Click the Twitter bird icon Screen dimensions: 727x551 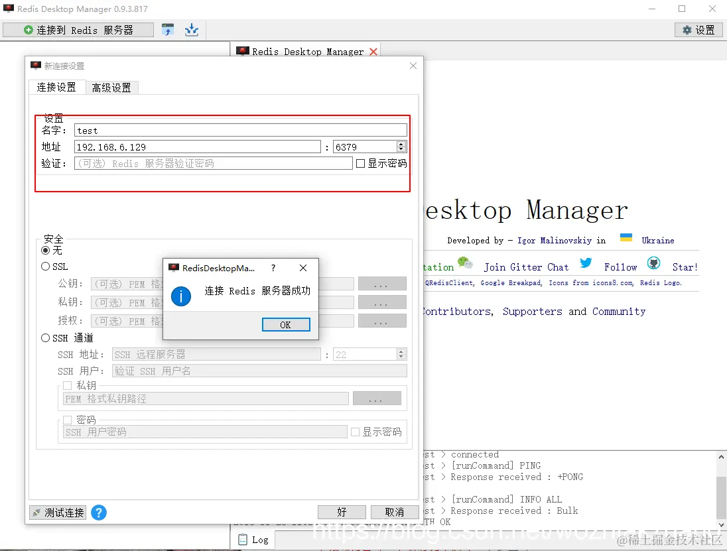586,263
